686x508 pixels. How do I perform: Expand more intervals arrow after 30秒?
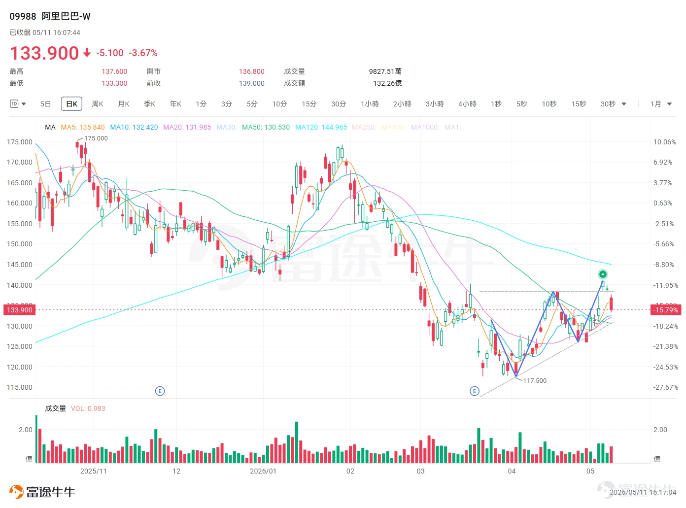pos(624,104)
